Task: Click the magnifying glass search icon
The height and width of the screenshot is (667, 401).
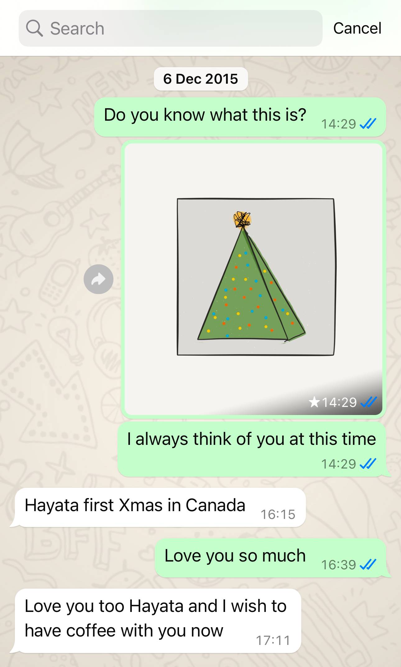Action: (x=34, y=28)
